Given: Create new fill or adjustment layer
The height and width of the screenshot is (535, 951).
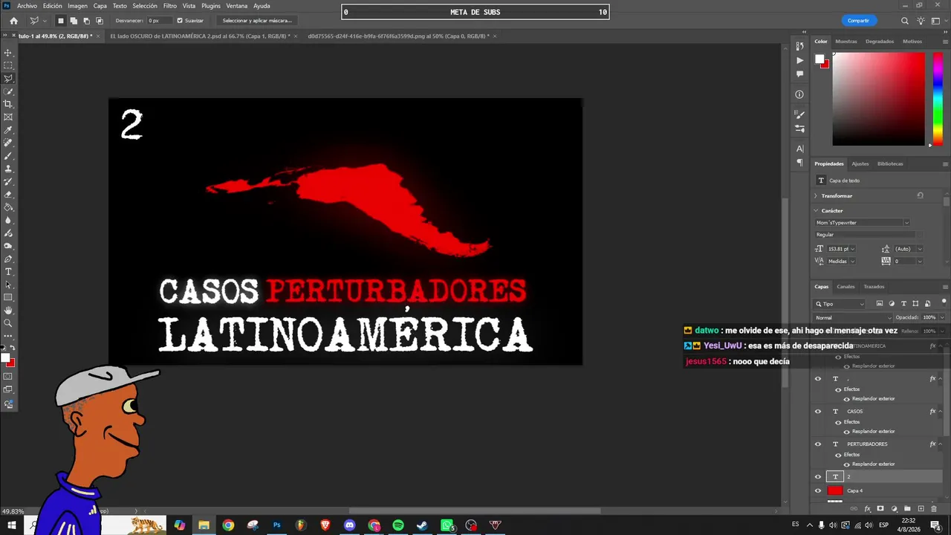Looking at the screenshot, I should (x=894, y=509).
